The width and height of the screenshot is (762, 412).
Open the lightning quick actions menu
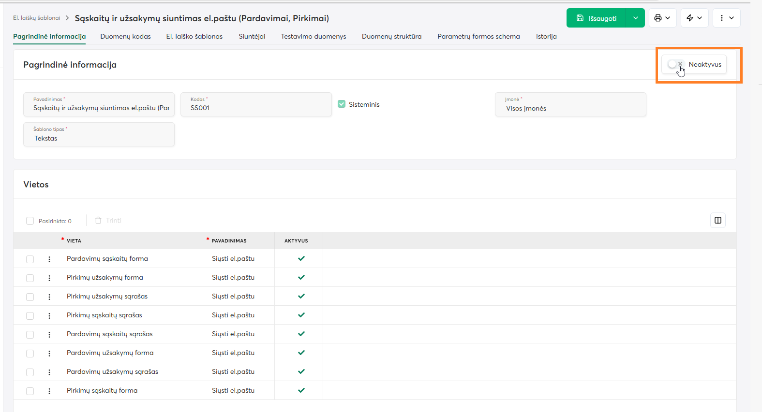pos(694,18)
